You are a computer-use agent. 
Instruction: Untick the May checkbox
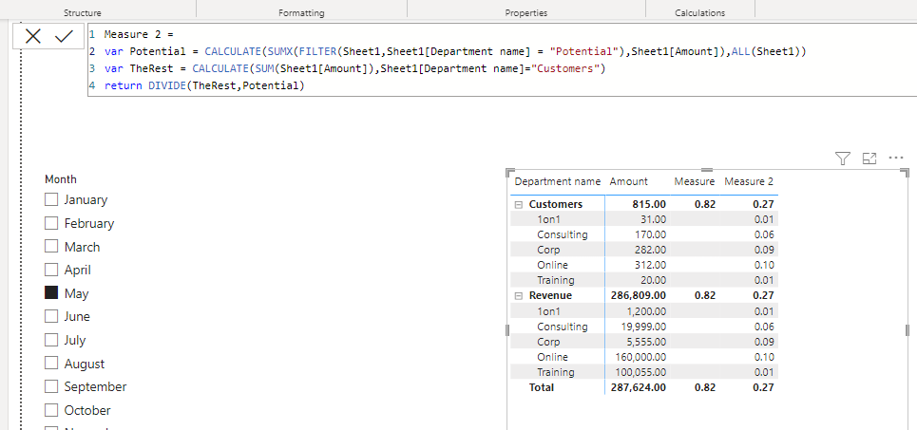(x=51, y=293)
